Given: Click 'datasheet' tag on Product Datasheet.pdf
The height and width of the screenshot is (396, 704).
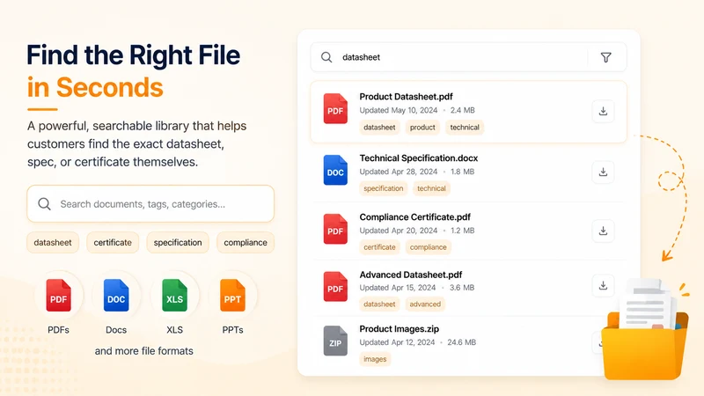Looking at the screenshot, I should tap(379, 128).
